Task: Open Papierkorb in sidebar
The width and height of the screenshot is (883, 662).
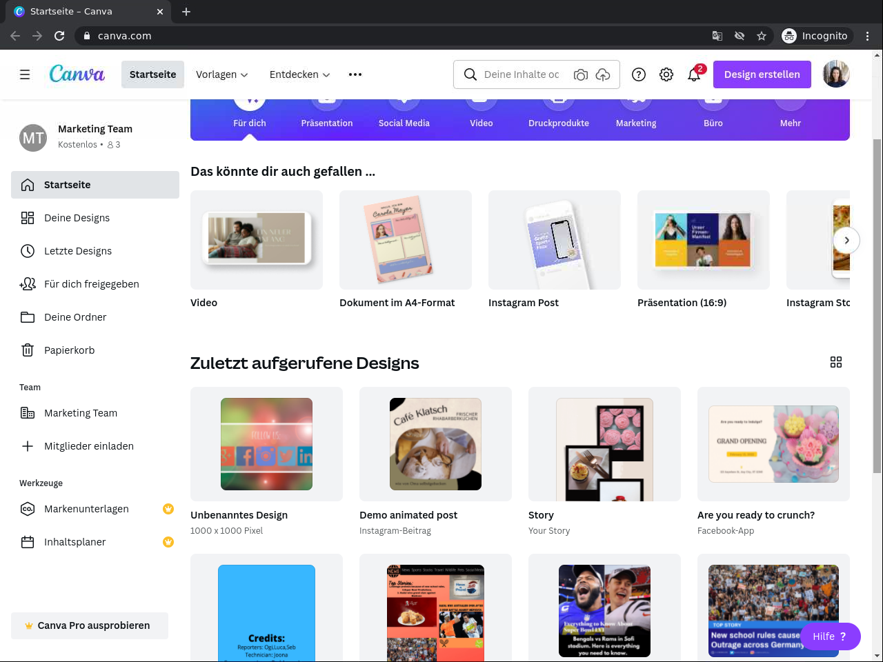Action: click(x=95, y=350)
